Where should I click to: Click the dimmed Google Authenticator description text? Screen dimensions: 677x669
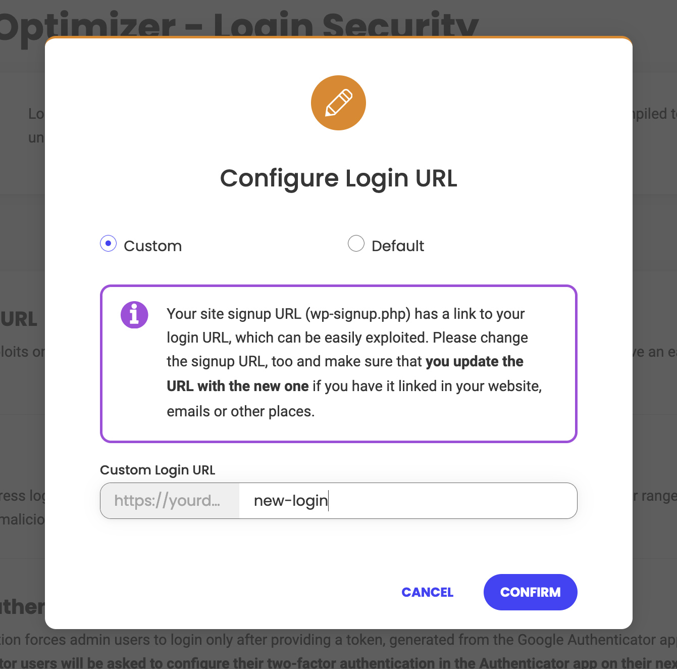(338, 640)
